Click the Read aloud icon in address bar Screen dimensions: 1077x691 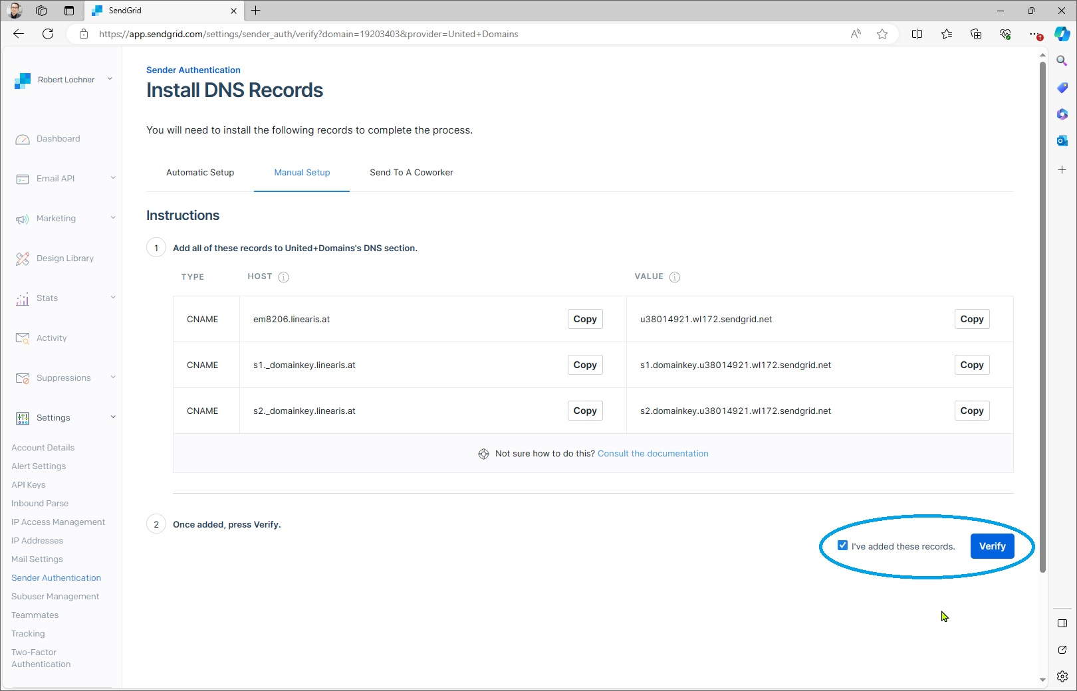856,34
